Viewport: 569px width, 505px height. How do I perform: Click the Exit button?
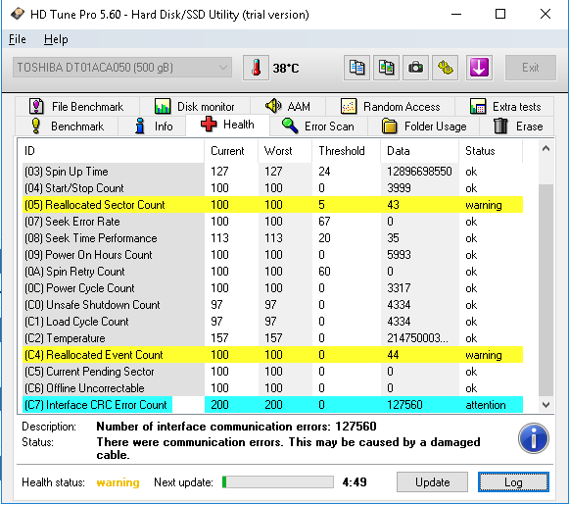click(x=531, y=68)
